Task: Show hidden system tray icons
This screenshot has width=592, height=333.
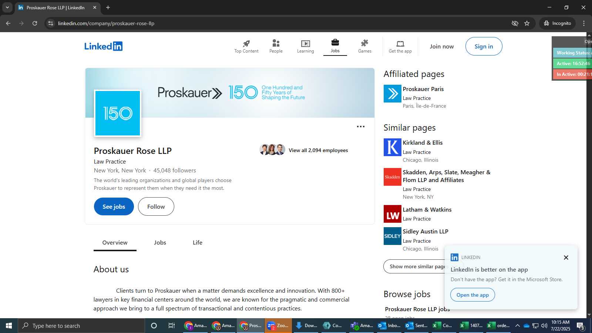Action: [x=518, y=326]
